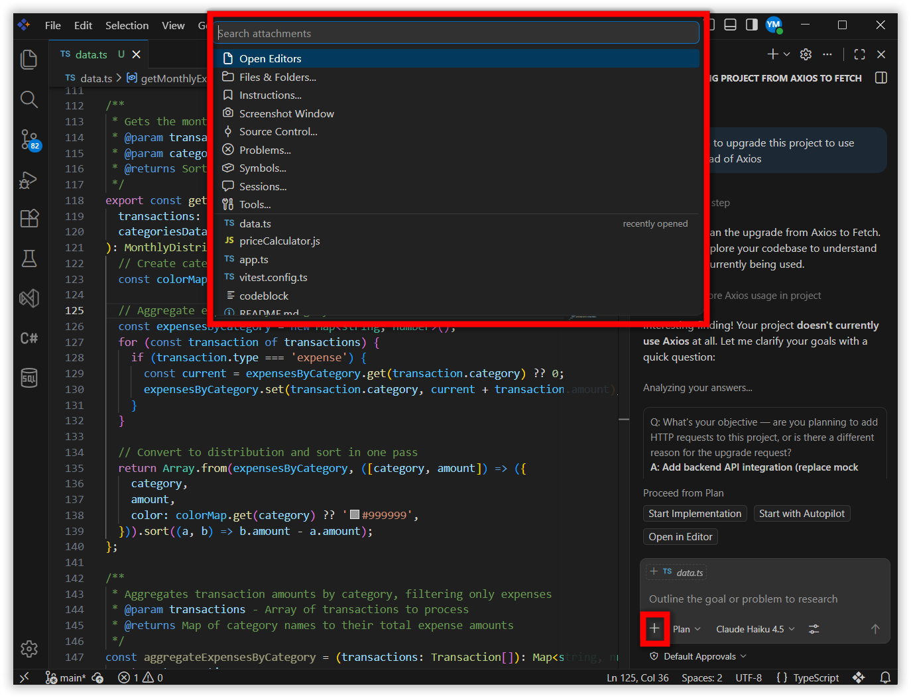Open the remote window indicator in status bar
The height and width of the screenshot is (698, 911).
coord(25,677)
